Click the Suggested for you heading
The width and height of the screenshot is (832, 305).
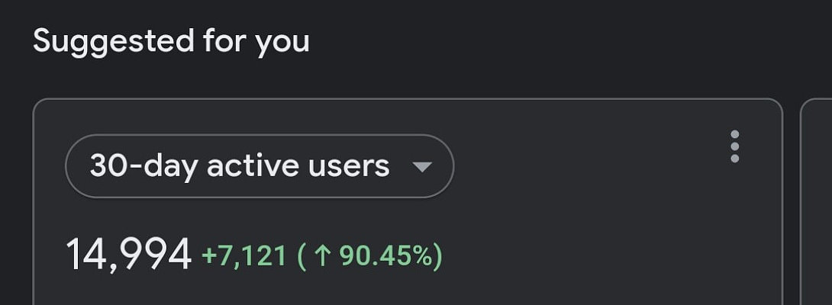coord(171,40)
